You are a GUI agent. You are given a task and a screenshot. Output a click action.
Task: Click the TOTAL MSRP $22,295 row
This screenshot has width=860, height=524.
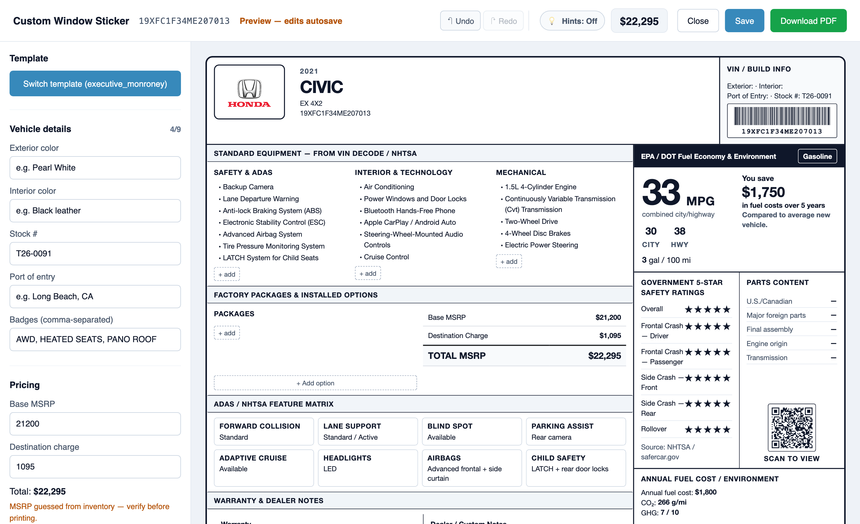point(524,356)
